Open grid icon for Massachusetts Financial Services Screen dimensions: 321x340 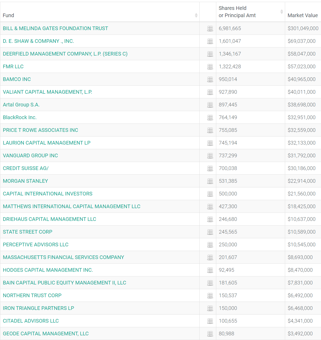click(x=210, y=257)
